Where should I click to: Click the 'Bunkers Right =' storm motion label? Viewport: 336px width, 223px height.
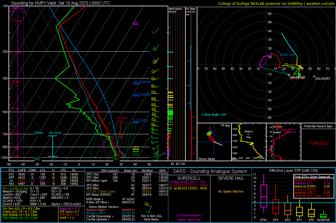coord(97,210)
